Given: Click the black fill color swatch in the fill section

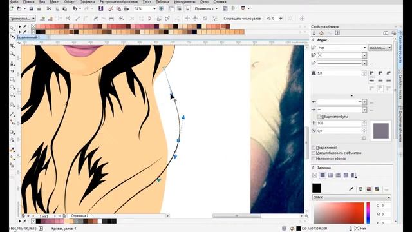Looking at the screenshot, I should click(317, 188).
